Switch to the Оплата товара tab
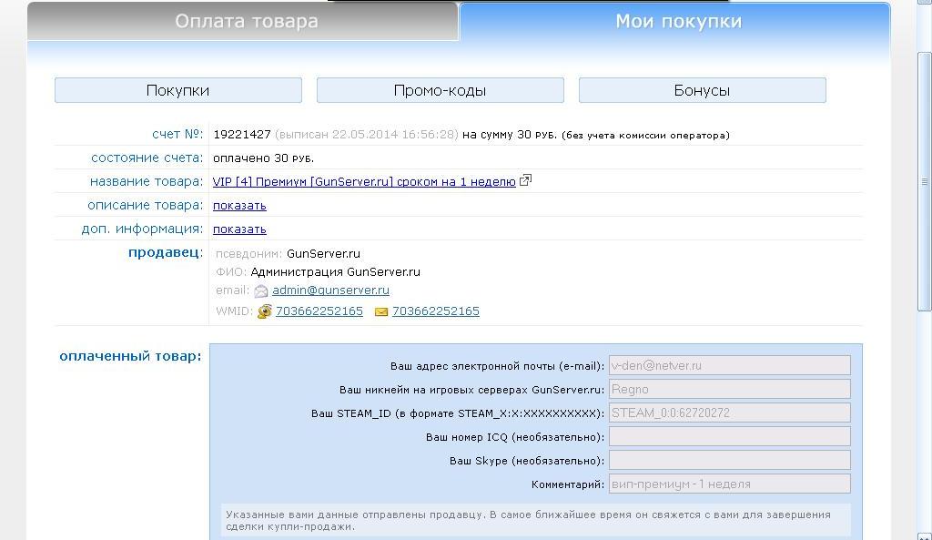The height and width of the screenshot is (540, 932). click(x=246, y=22)
